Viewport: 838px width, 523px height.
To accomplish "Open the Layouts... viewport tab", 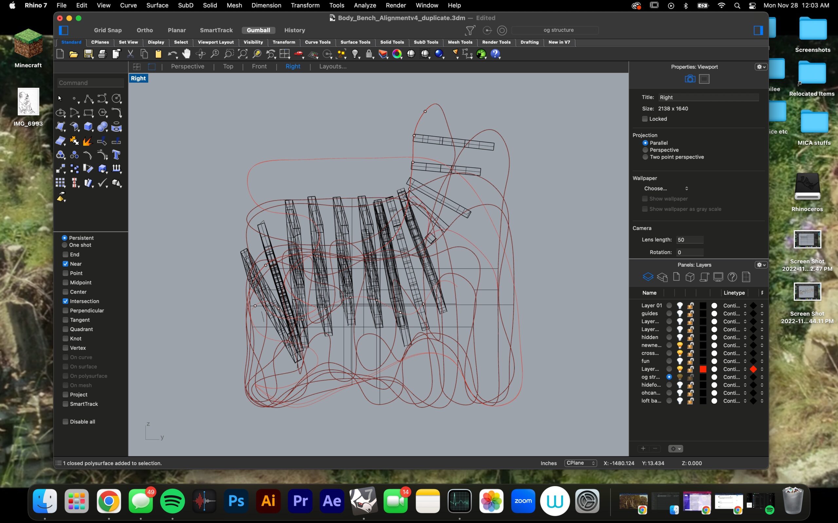I will [333, 66].
